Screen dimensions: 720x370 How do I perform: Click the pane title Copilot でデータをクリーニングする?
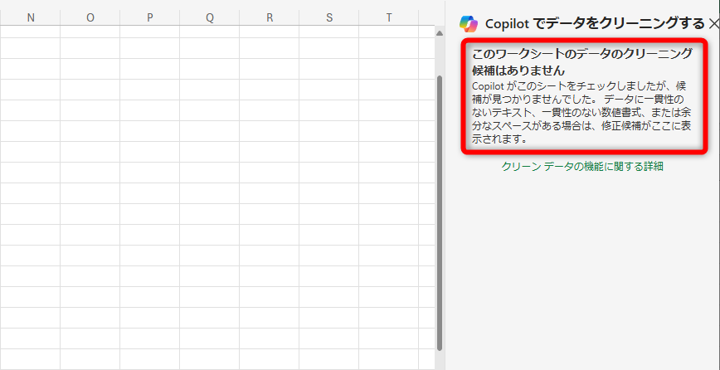point(594,23)
